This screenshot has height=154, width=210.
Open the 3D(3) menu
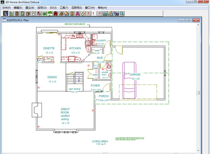[53, 8]
